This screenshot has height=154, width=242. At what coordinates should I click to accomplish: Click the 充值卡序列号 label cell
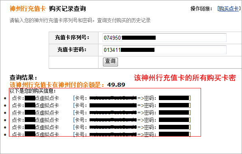point(74,38)
